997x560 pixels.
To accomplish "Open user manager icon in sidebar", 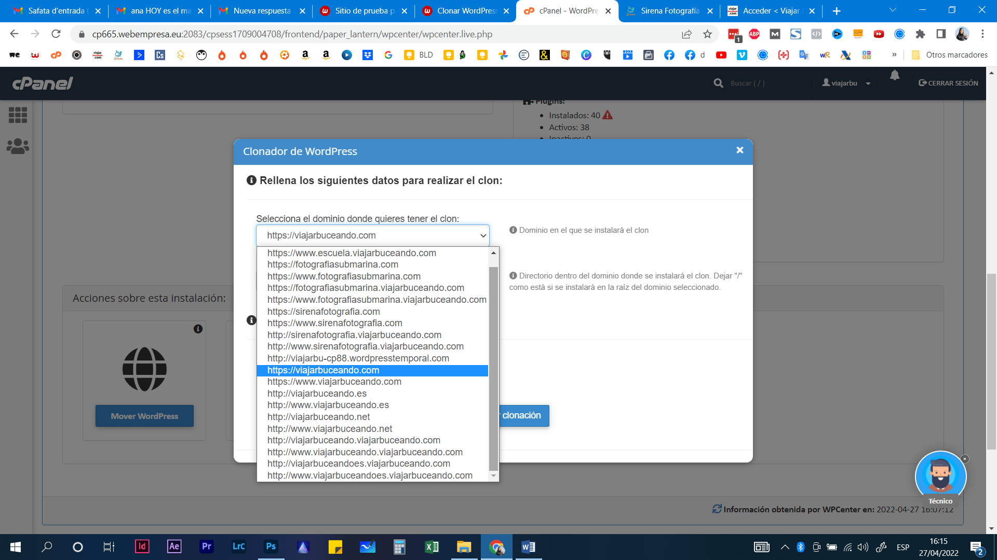I will [18, 146].
